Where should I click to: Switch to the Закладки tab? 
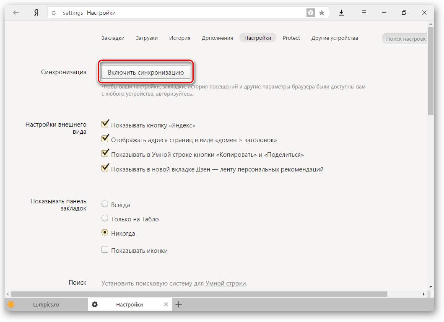[113, 38]
